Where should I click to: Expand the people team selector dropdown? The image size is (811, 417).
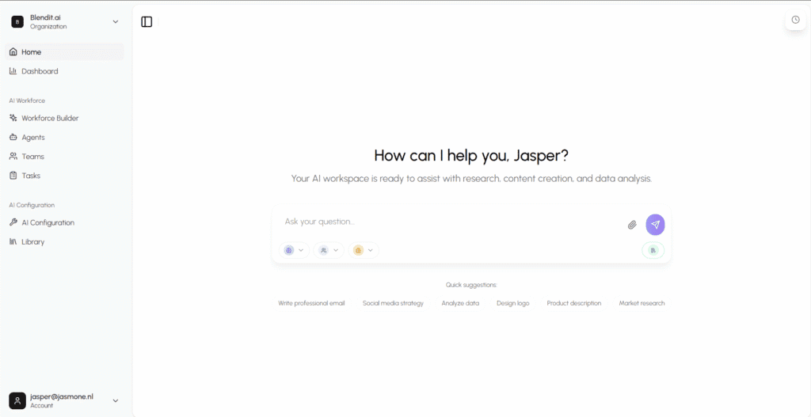pos(329,250)
